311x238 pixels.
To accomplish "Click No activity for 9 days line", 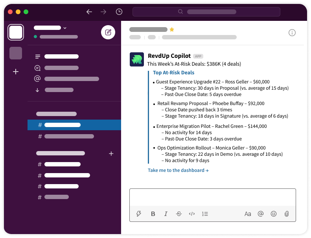I will coord(186,161).
